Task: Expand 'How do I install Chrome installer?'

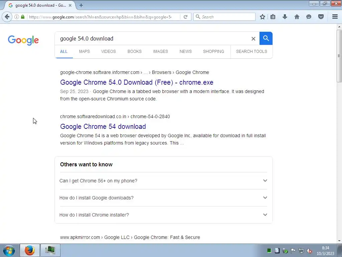Action: (x=163, y=215)
